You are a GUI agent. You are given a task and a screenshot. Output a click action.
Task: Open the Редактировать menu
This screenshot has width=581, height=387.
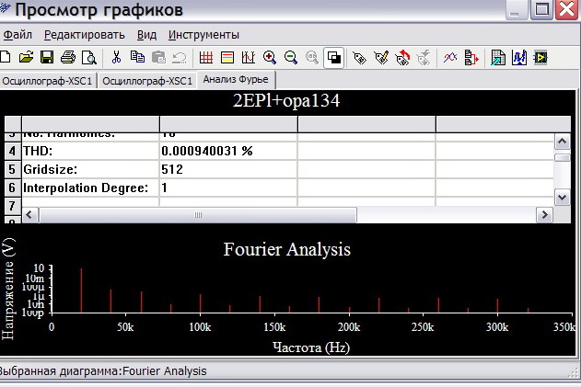(84, 35)
